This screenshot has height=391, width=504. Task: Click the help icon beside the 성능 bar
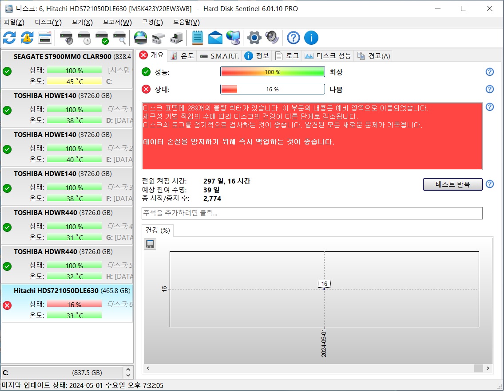click(x=489, y=72)
